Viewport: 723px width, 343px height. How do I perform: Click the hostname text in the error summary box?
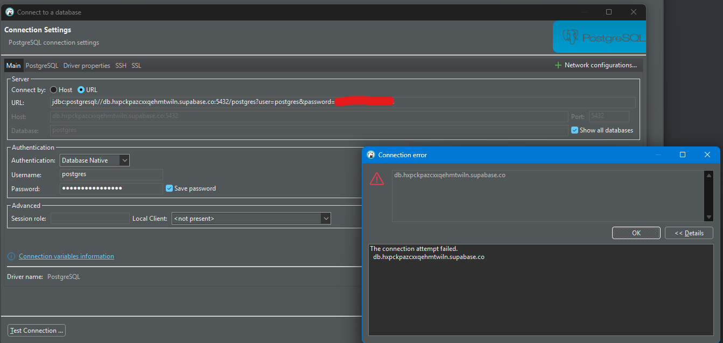coord(450,175)
